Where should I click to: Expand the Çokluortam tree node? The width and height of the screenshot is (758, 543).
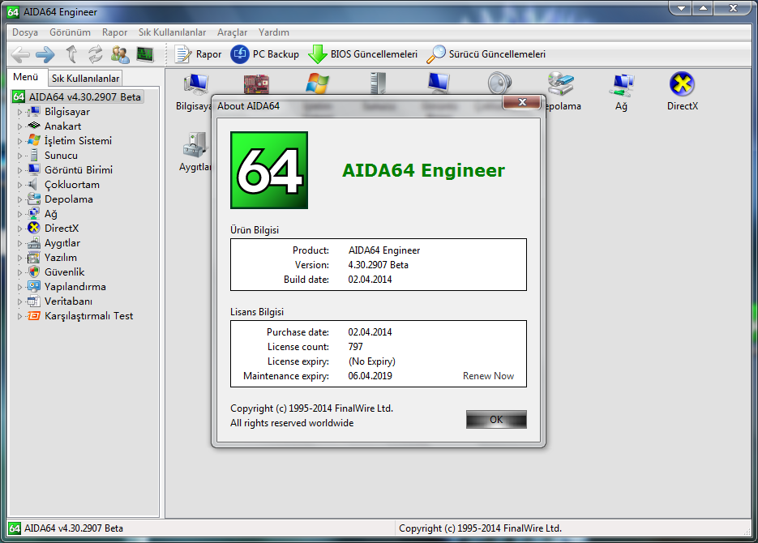[19, 185]
